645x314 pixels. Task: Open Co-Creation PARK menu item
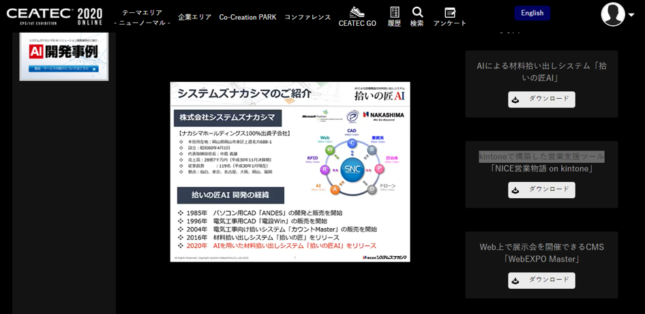247,17
